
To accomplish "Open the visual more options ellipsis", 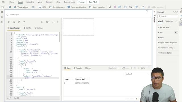I will [x=150, y=11].
